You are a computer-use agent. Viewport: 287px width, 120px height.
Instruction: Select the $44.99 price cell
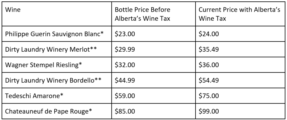125,80
